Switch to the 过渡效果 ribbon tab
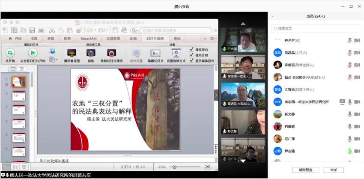The image size is (364, 179). click(113, 39)
